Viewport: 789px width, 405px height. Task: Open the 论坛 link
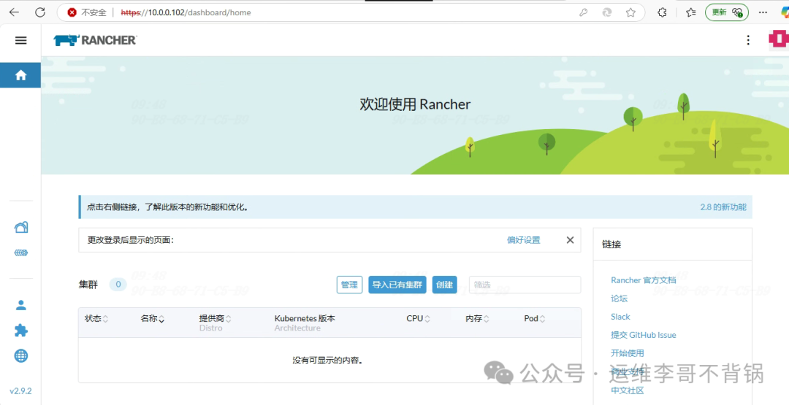(x=620, y=298)
